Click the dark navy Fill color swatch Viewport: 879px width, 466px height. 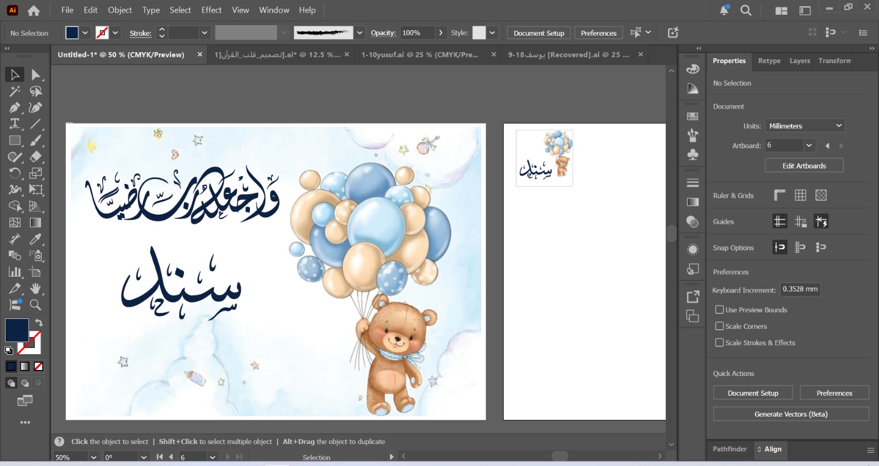(x=16, y=330)
